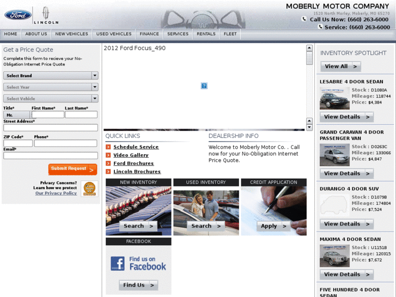Click the phone icon next to Call Us Now
Viewport: 396px width, 297px height.
pyautogui.click(x=304, y=19)
